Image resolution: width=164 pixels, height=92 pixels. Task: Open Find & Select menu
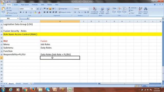coord(146,10)
